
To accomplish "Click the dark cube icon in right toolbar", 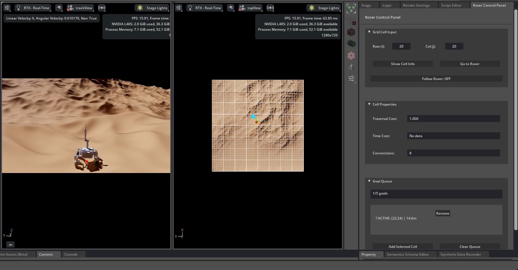I will [351, 32].
